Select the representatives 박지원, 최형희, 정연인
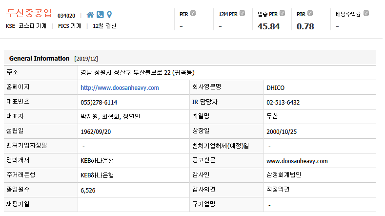 (110, 117)
